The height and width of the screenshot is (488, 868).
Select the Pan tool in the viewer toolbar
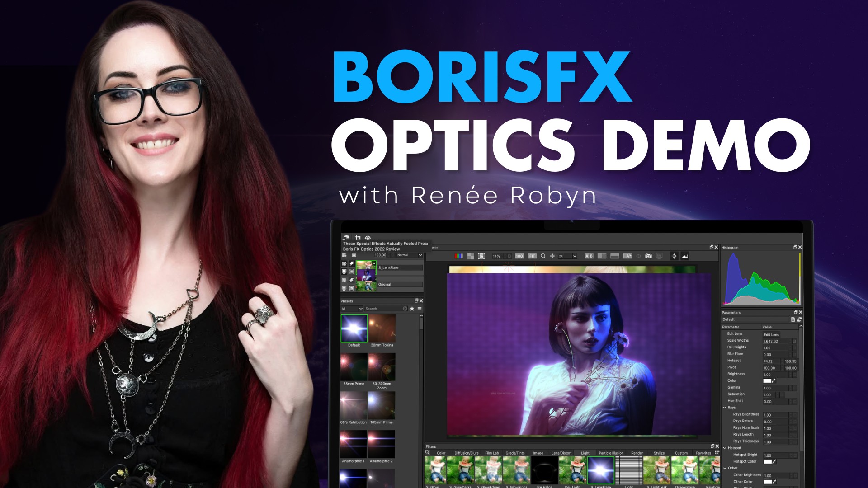(x=552, y=255)
